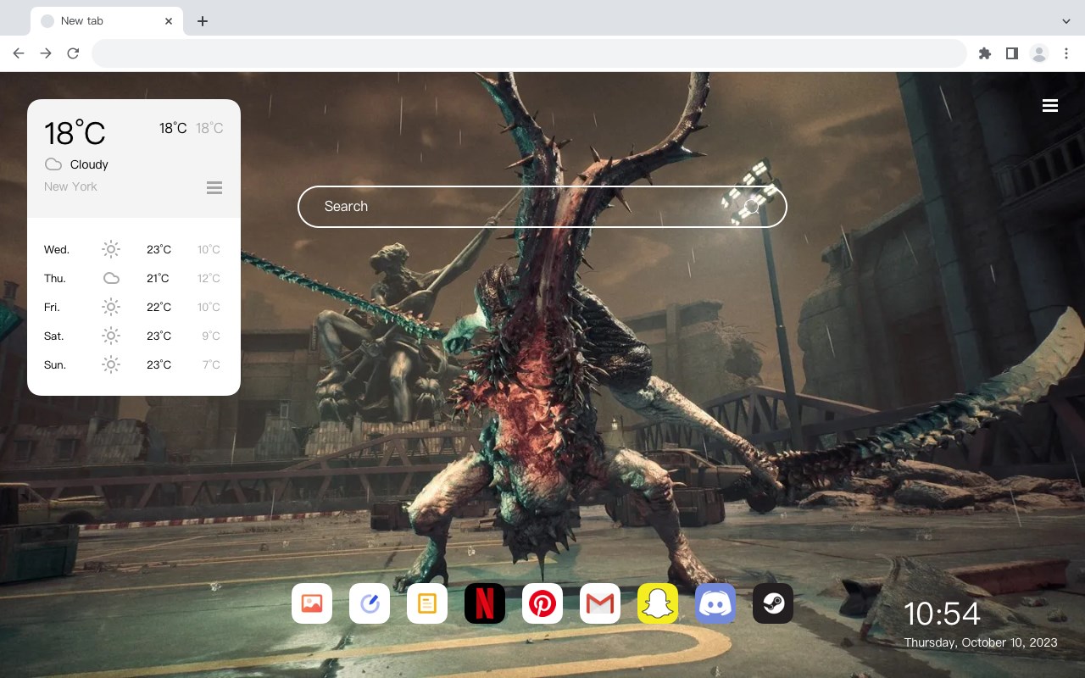Viewport: 1085px width, 678px height.
Task: Close the New tab tab
Action: pyautogui.click(x=169, y=21)
